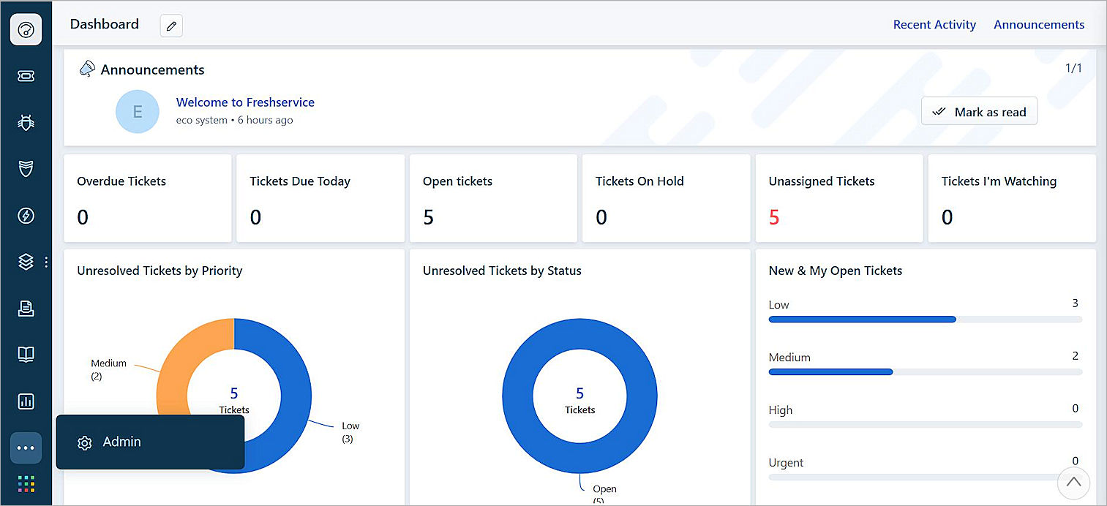
Task: Open the Freshworks app switcher grid icon
Action: coord(26,483)
